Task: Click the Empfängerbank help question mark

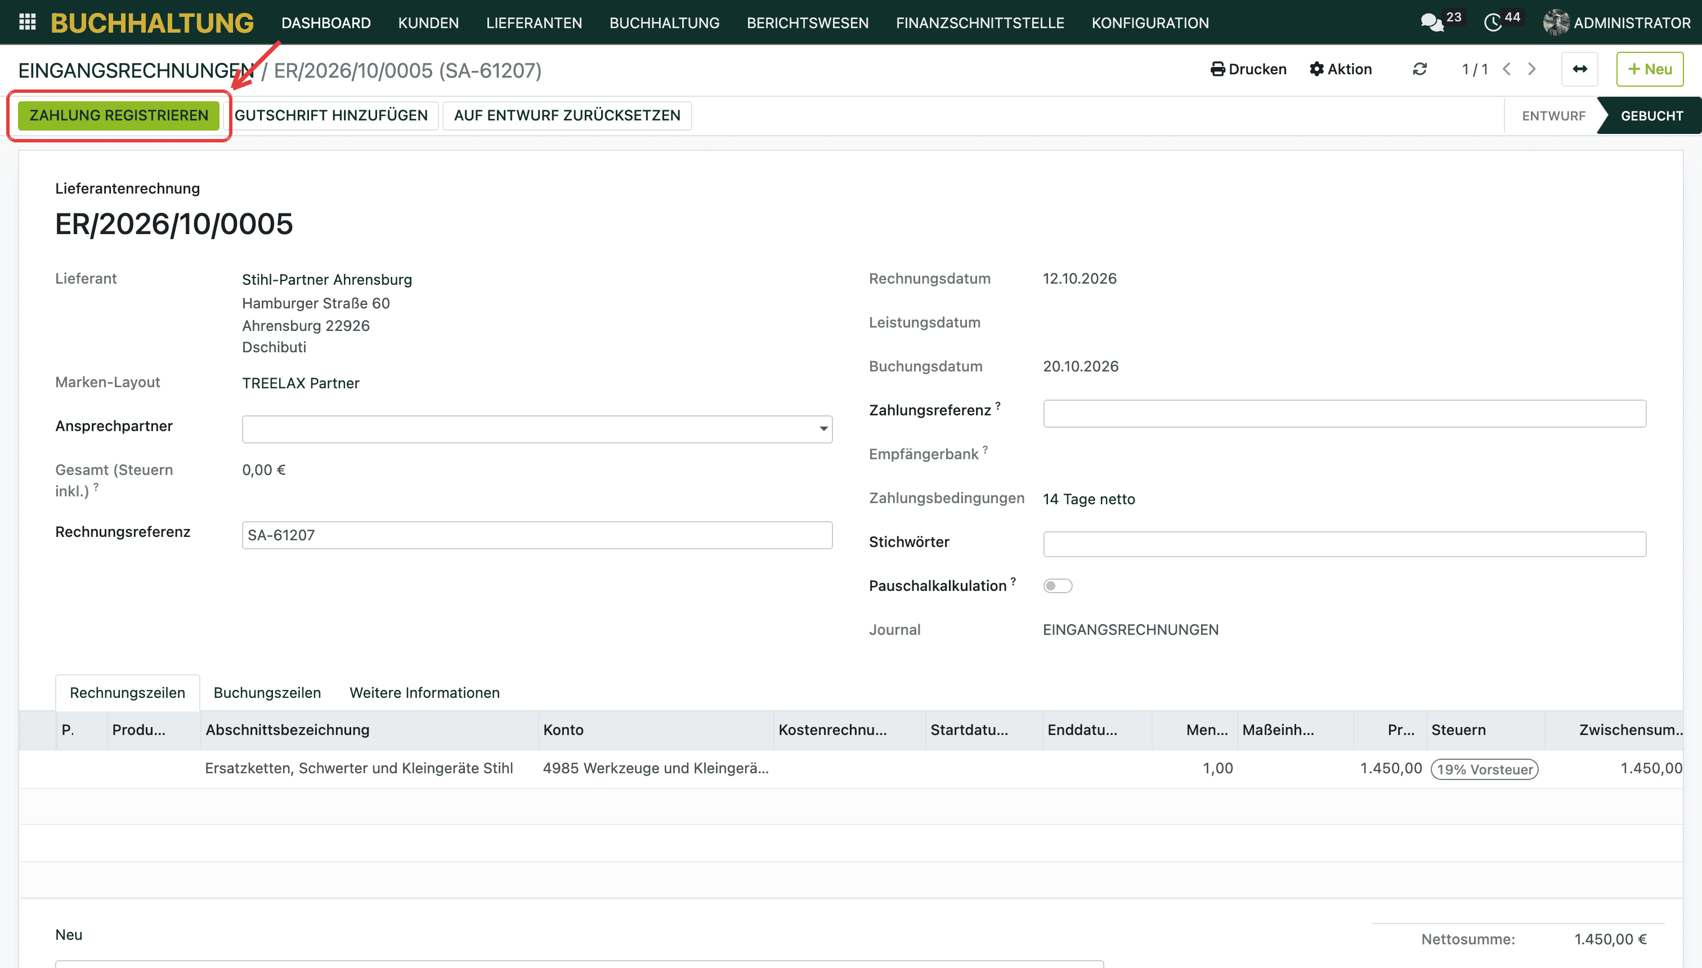Action: 986,450
